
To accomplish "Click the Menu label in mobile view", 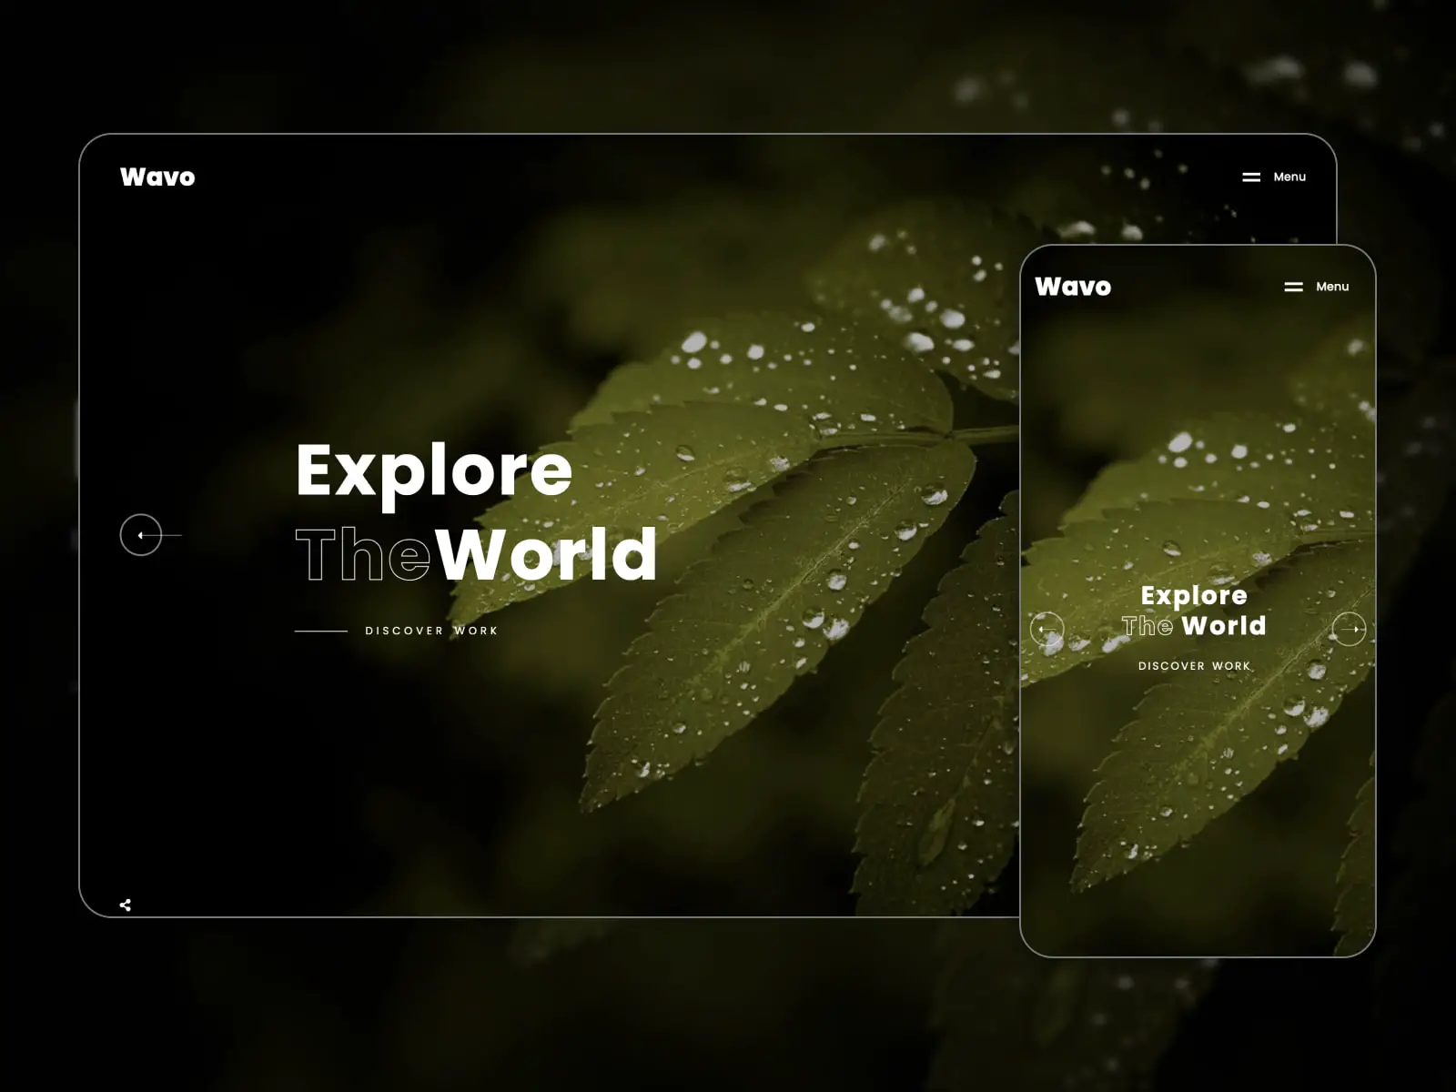I will point(1332,287).
